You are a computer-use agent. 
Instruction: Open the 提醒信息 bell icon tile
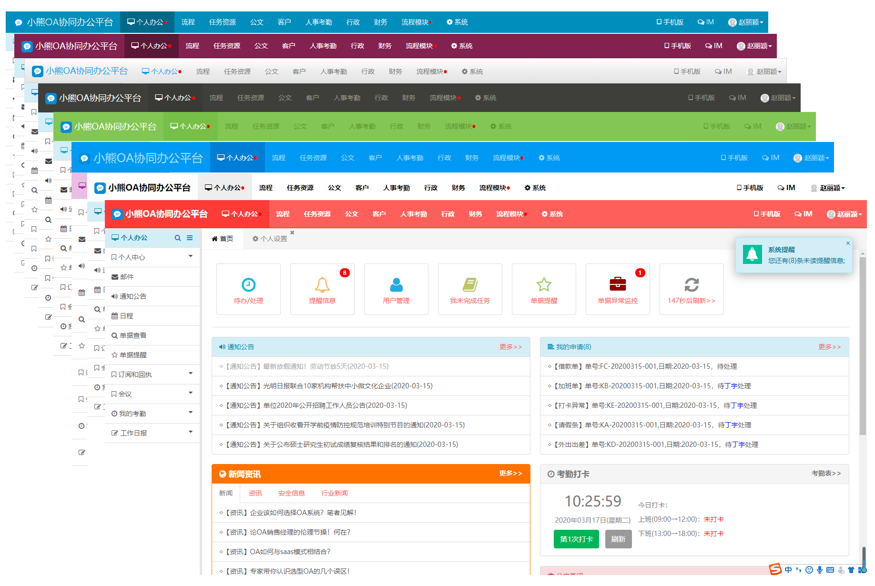pyautogui.click(x=322, y=289)
